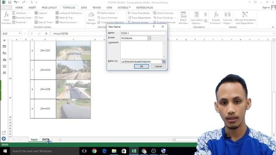Click Trace Dependents
This screenshot has width=276, height=155.
click(139, 18)
